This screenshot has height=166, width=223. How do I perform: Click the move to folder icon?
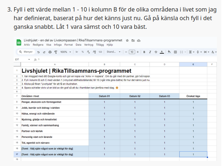coord(133,41)
